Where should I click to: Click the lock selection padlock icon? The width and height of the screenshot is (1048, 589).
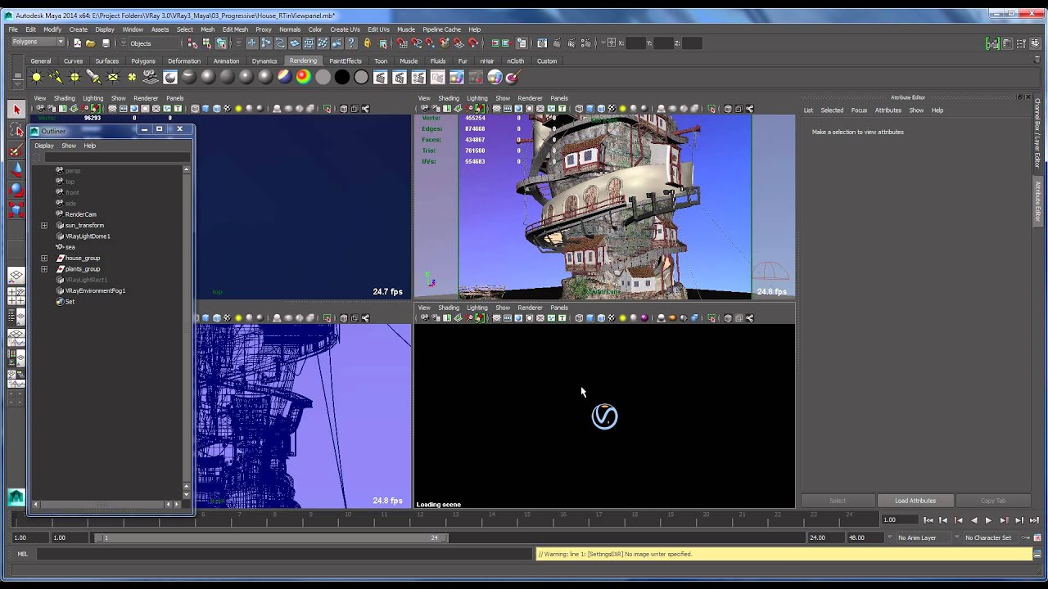point(367,43)
